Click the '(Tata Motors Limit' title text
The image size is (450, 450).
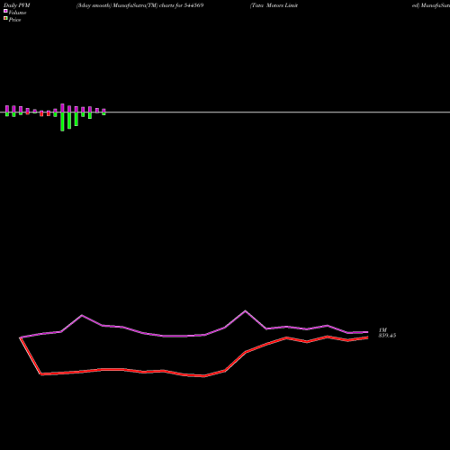274,5
